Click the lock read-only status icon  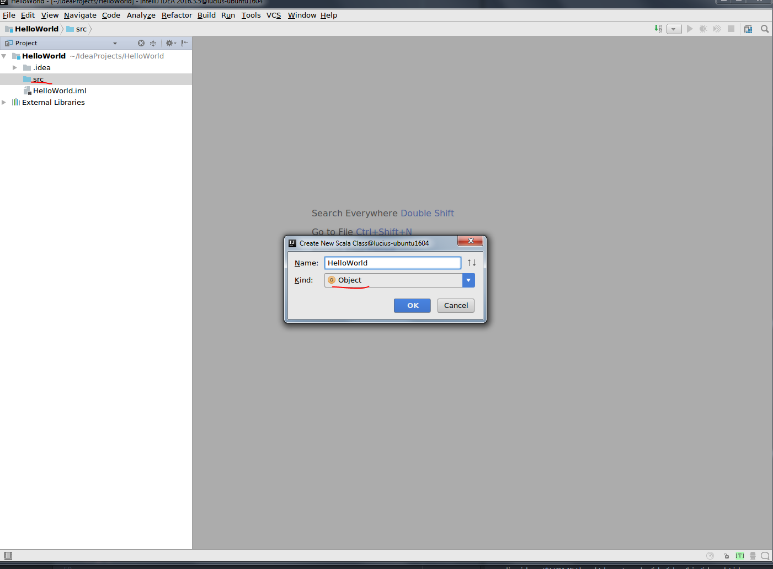click(x=726, y=556)
